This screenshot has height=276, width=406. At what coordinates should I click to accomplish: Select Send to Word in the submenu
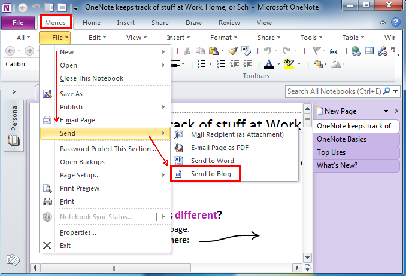click(x=235, y=161)
